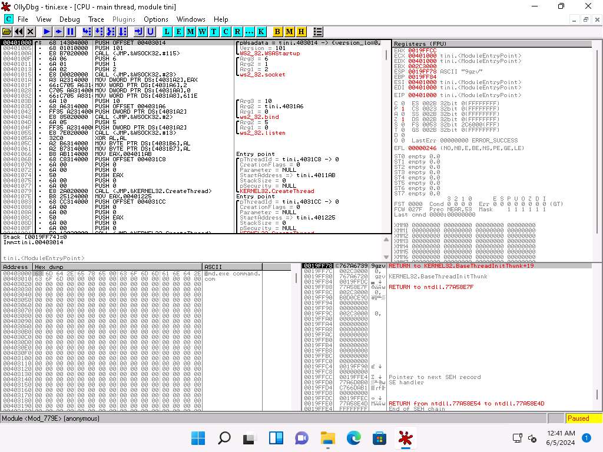603x452 pixels.
Task: Pause execution with the toolbar Pause icon
Action: tap(70, 31)
